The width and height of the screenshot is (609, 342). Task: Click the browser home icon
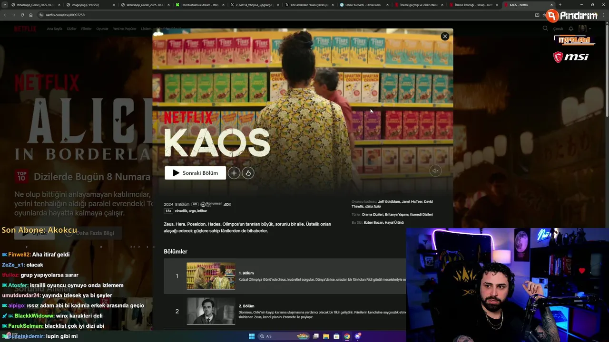(31, 15)
